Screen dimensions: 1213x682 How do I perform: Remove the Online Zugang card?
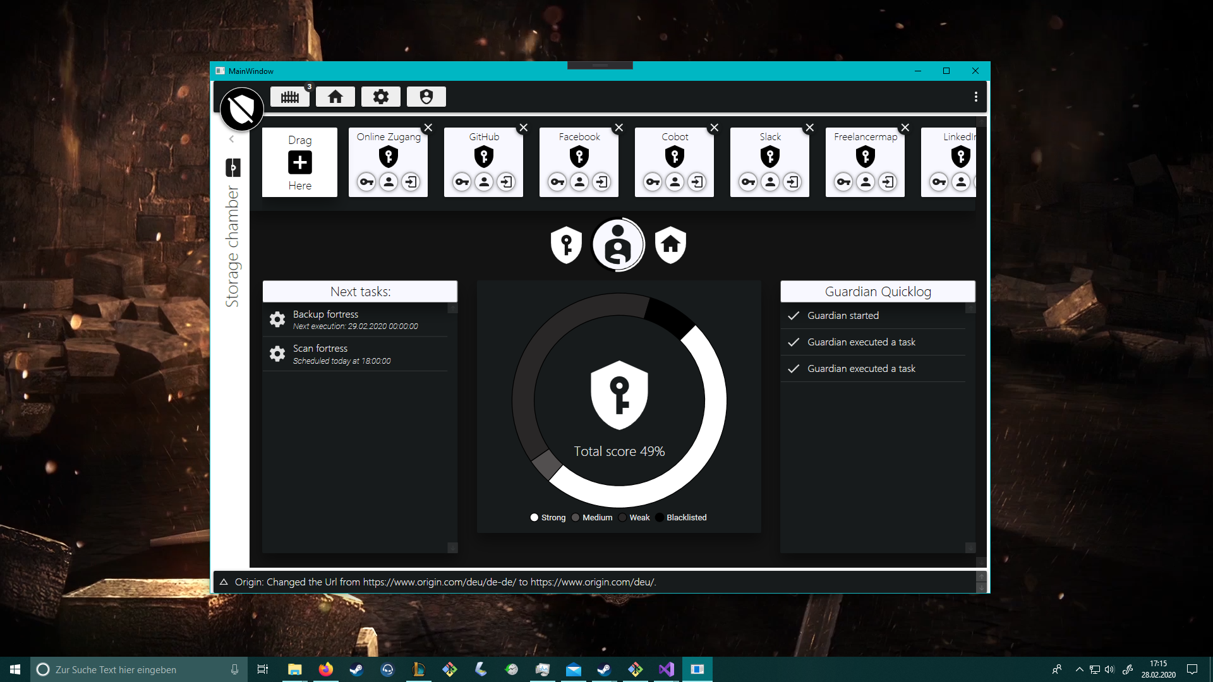(x=428, y=128)
